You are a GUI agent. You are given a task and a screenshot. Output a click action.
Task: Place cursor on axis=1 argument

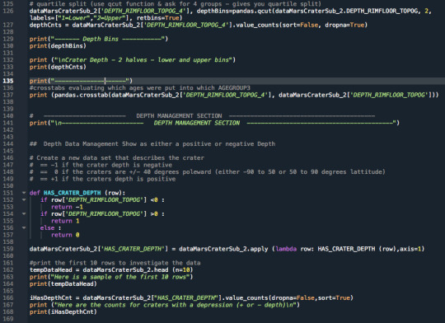pos(411,249)
